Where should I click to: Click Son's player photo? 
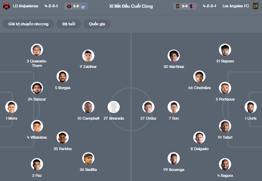174,107
